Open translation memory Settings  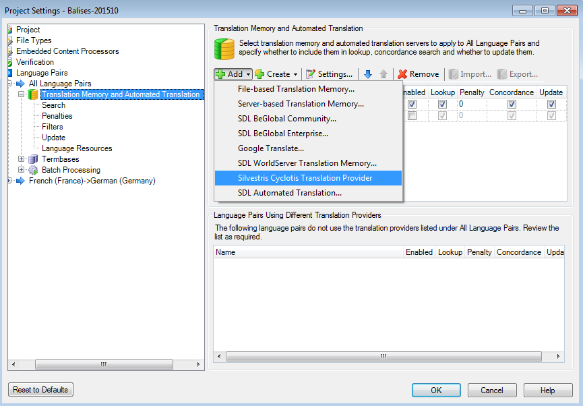[x=330, y=74]
